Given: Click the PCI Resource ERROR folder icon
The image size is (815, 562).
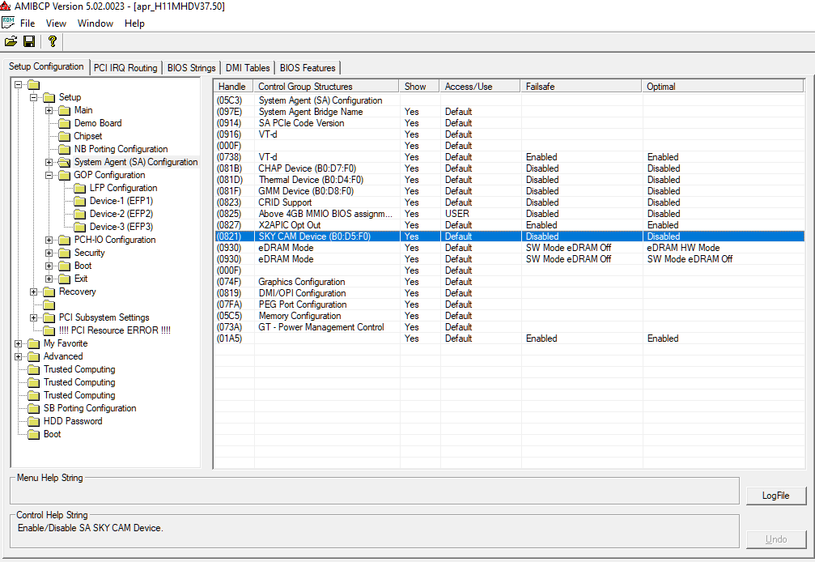Looking at the screenshot, I should tap(49, 330).
